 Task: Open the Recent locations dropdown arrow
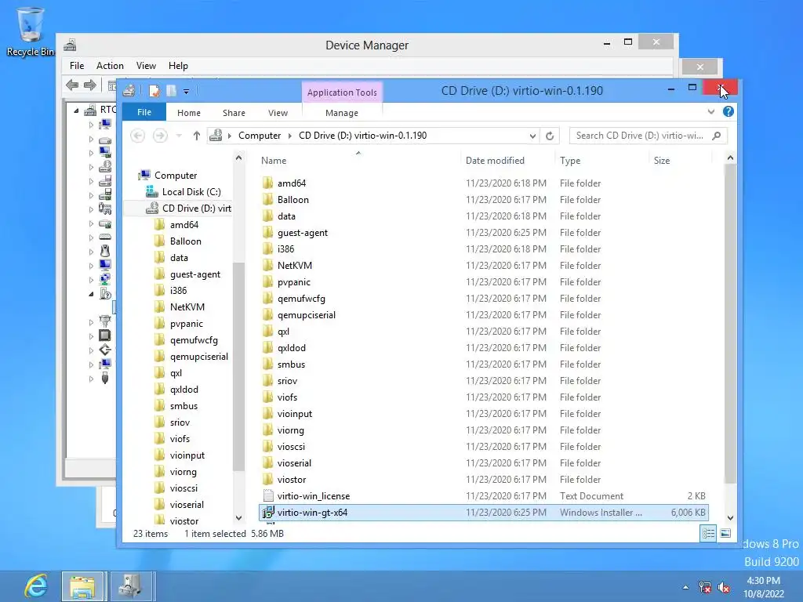pyautogui.click(x=179, y=136)
